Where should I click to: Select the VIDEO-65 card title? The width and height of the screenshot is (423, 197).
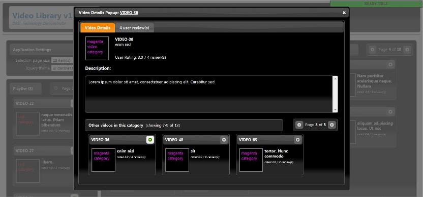click(x=248, y=140)
